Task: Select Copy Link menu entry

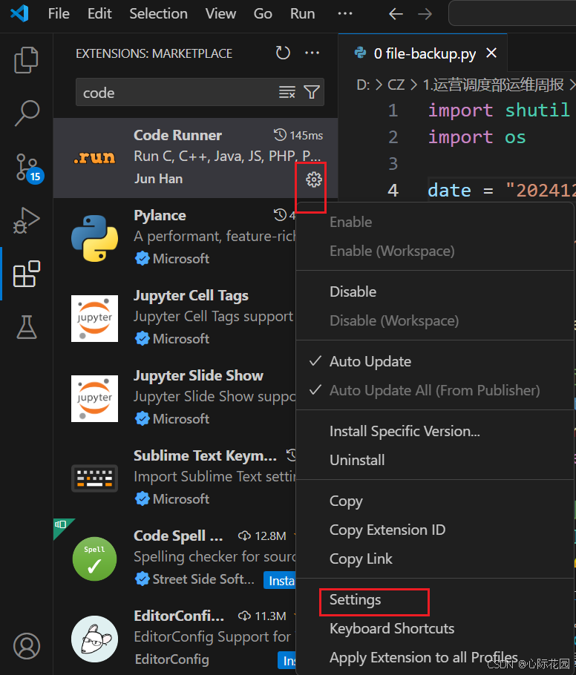Action: coord(361,559)
